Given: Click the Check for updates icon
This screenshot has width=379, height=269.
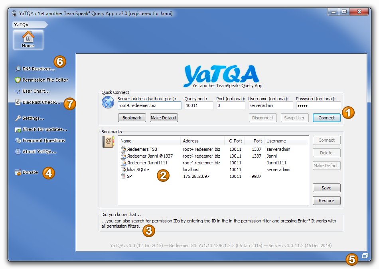Looking at the screenshot, I should point(18,129).
